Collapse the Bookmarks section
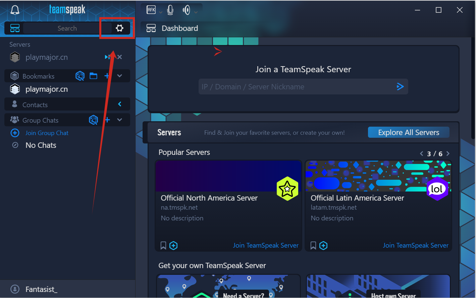This screenshot has height=298, width=476. [x=120, y=76]
